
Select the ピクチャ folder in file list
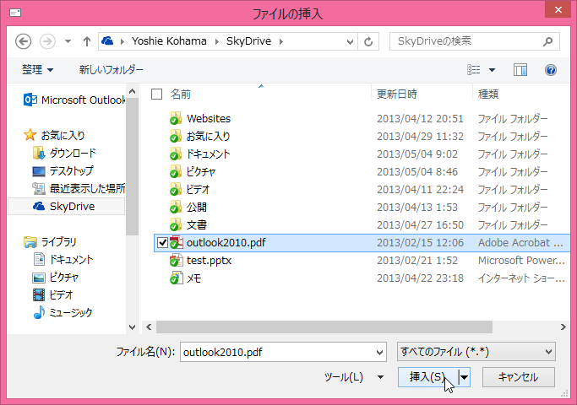click(200, 171)
